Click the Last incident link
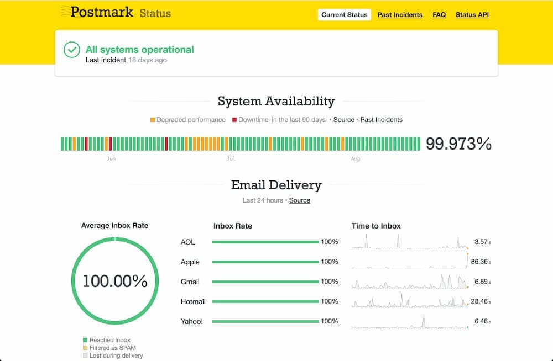The image size is (553, 361). click(x=106, y=60)
